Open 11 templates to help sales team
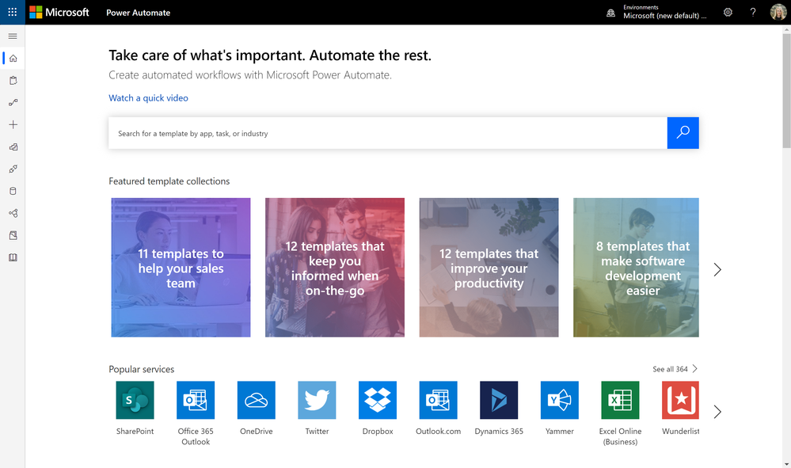Viewport: 791px width, 468px height. (181, 268)
